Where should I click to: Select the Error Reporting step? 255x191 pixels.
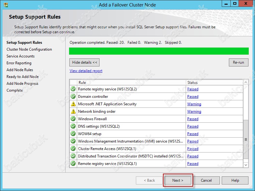click(x=19, y=63)
